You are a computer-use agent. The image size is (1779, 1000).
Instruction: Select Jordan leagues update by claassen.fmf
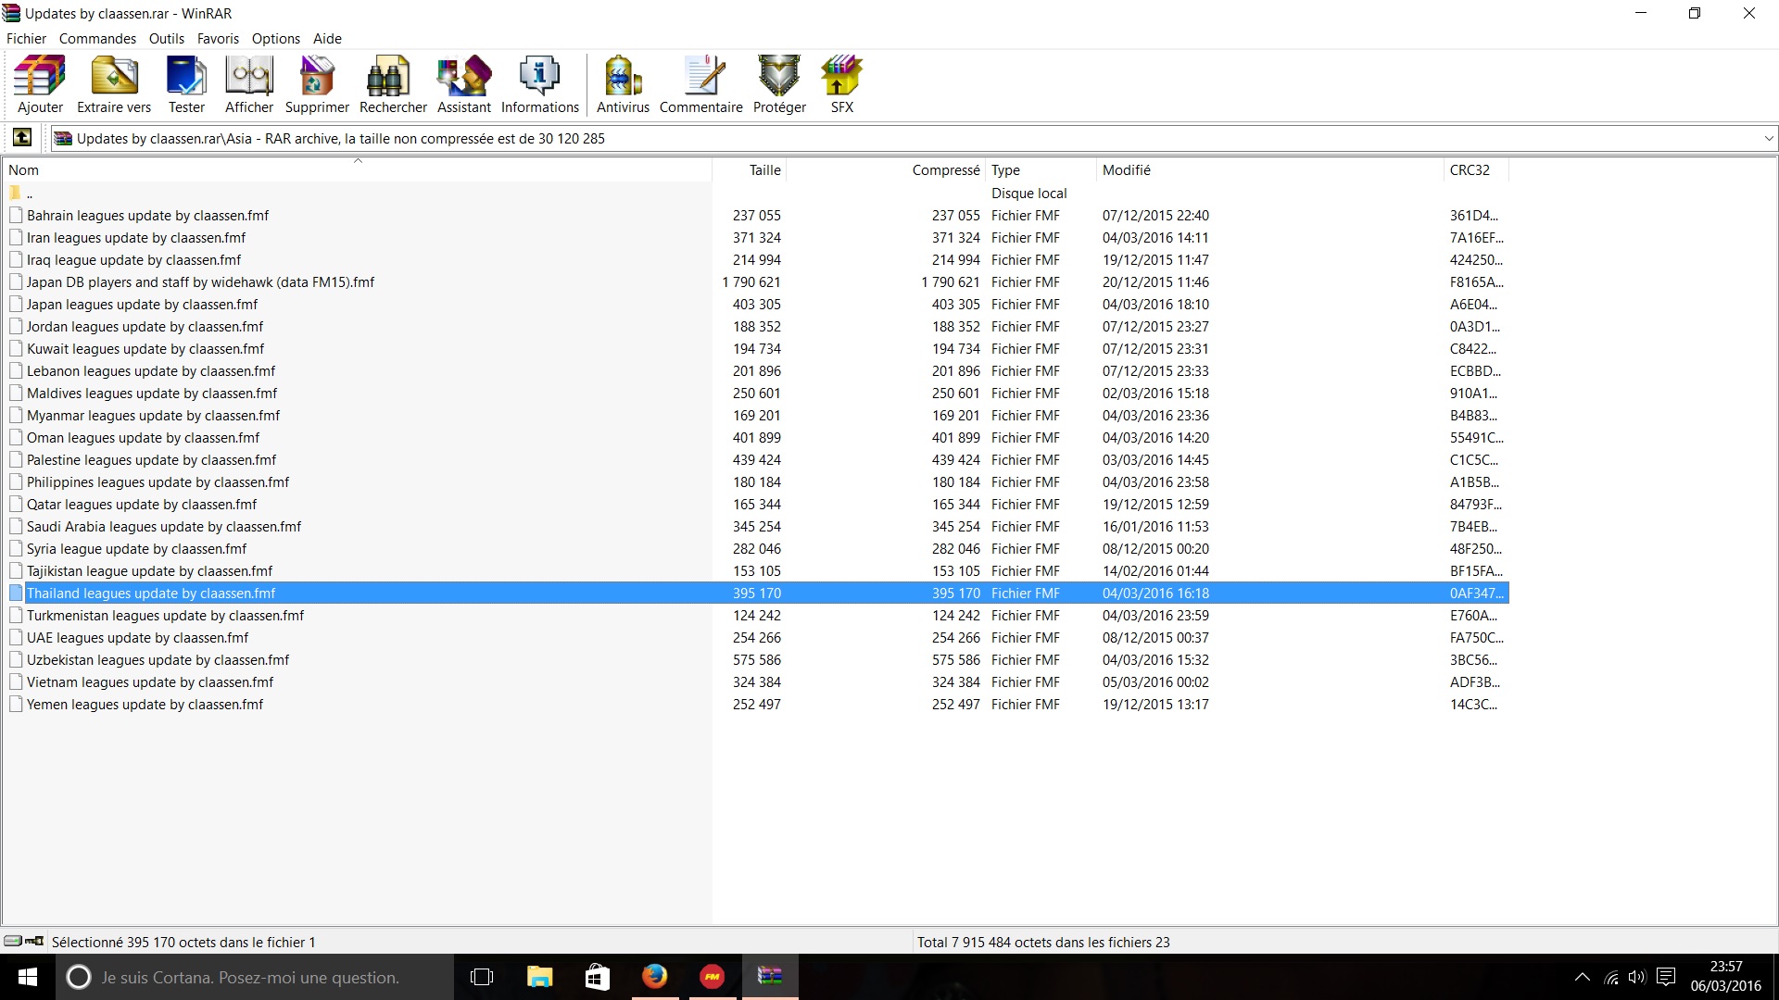(x=756, y=326)
